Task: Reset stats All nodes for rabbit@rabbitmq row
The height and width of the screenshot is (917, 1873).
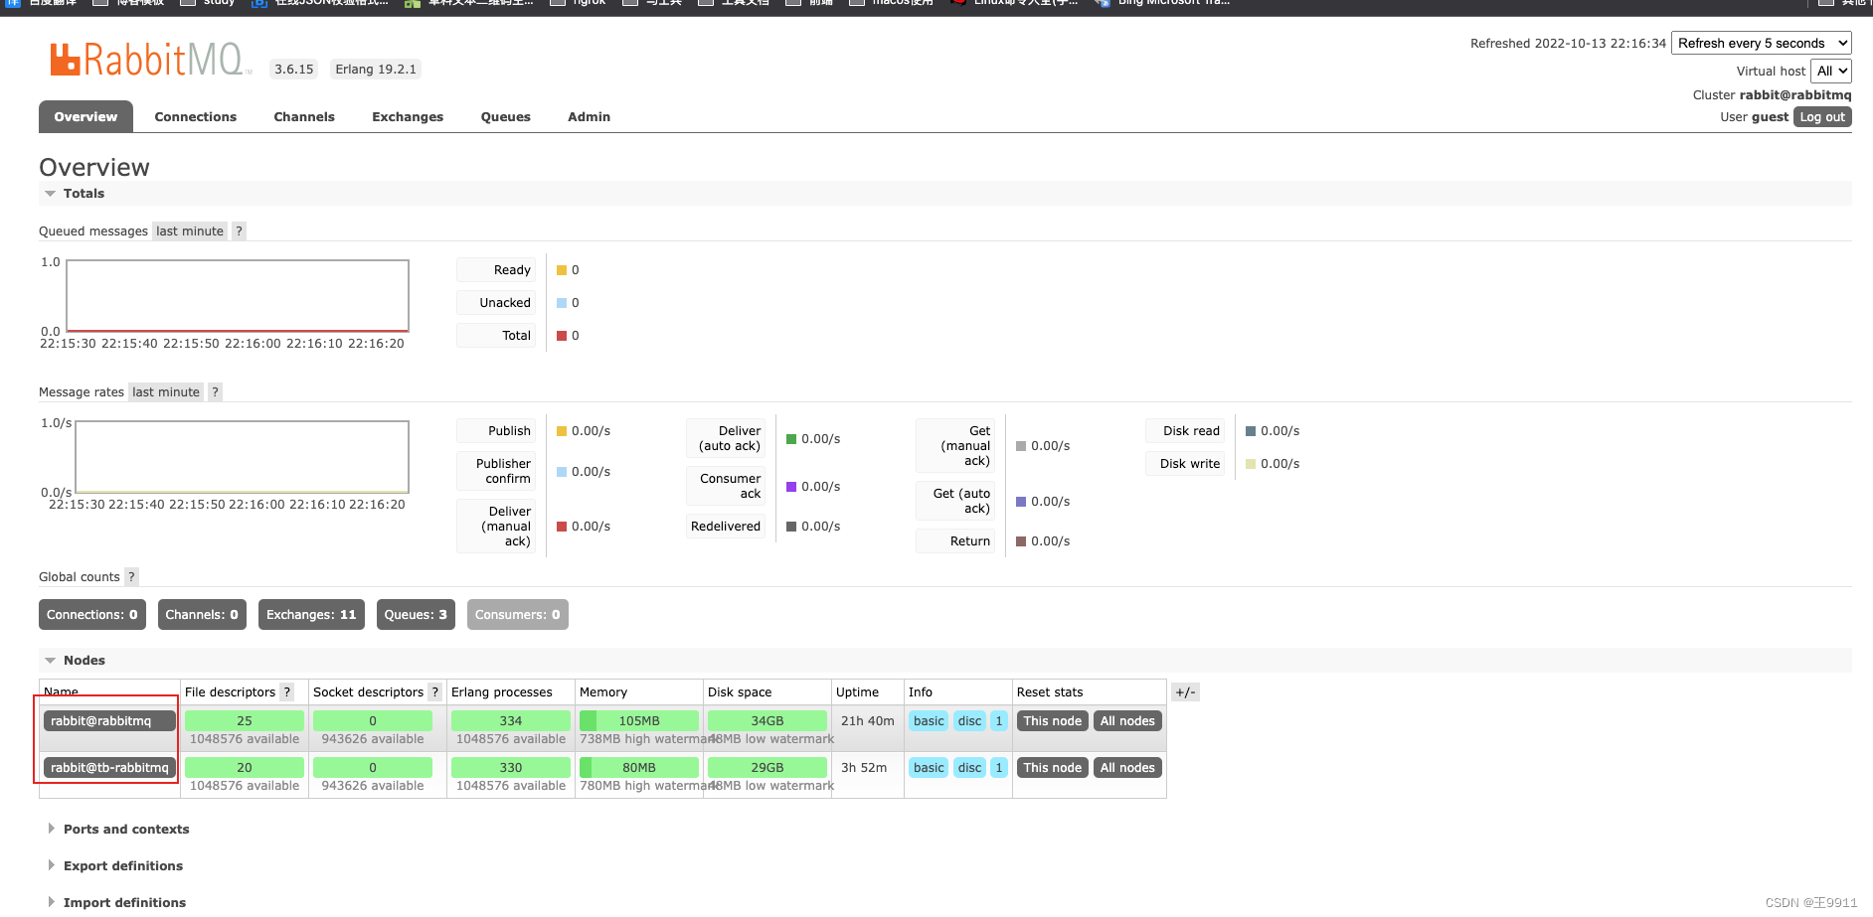Action: [x=1127, y=721]
